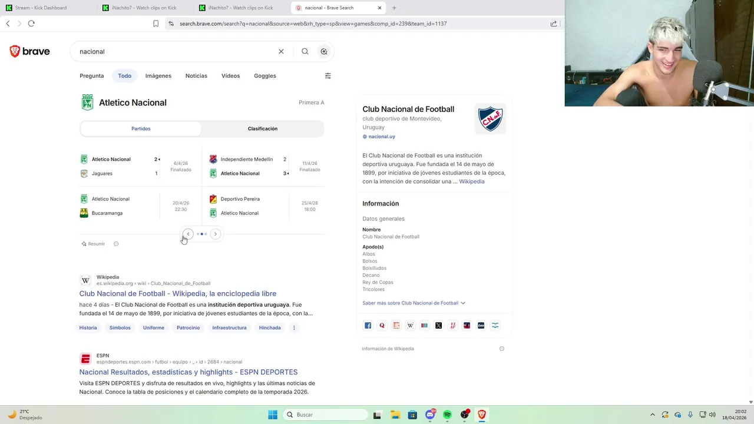The width and height of the screenshot is (754, 424).
Task: Open the X (Twitter) profile icon
Action: [439, 325]
